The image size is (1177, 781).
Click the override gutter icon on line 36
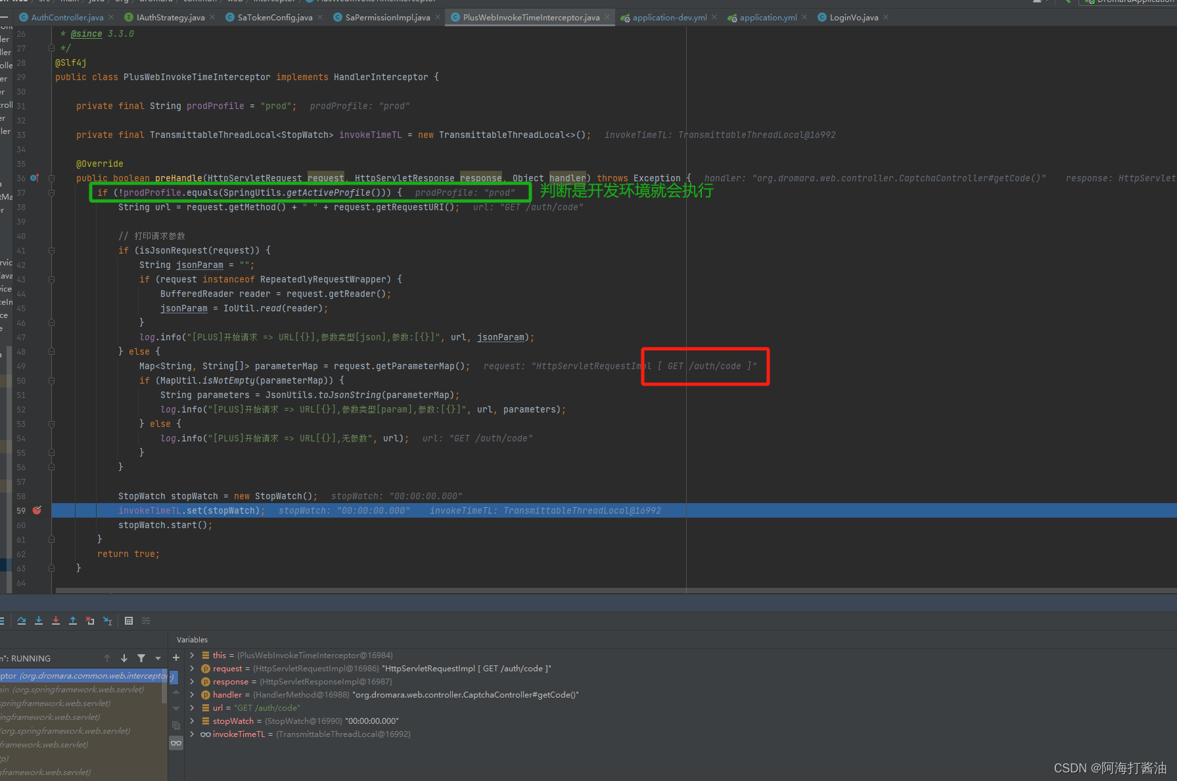coord(34,178)
